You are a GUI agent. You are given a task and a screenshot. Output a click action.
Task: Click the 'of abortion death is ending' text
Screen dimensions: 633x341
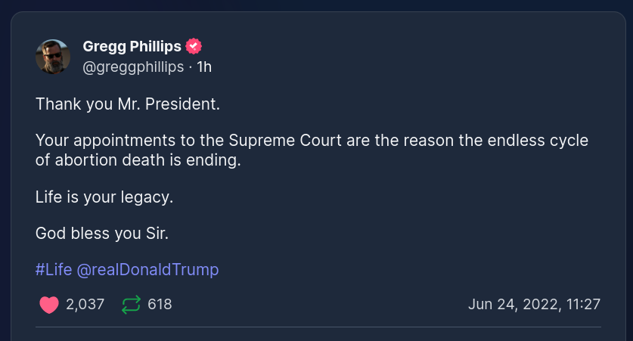pyautogui.click(x=138, y=160)
